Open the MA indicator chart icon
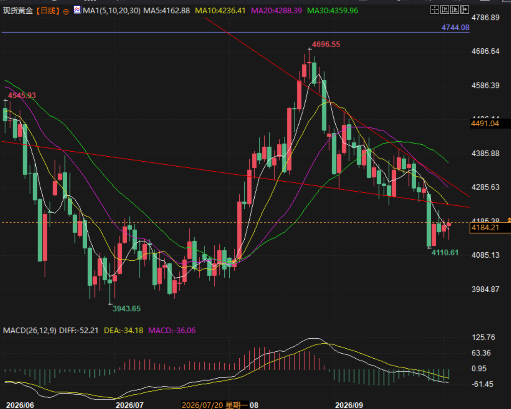This screenshot has width=511, height=409. tap(77, 10)
